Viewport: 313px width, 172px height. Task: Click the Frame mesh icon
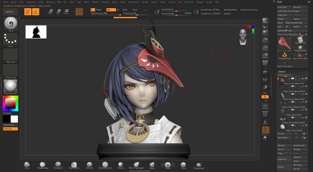coord(265,106)
